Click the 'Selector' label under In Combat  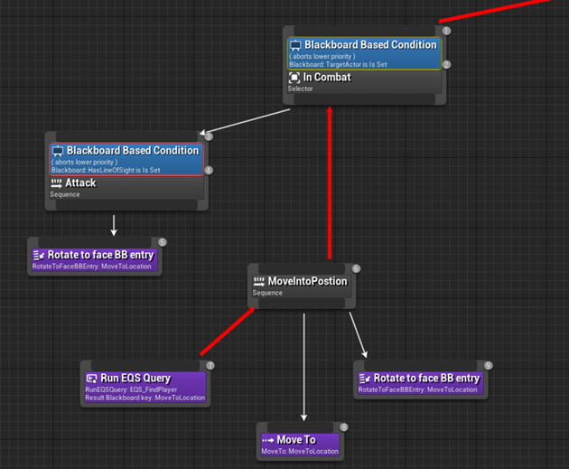click(300, 89)
